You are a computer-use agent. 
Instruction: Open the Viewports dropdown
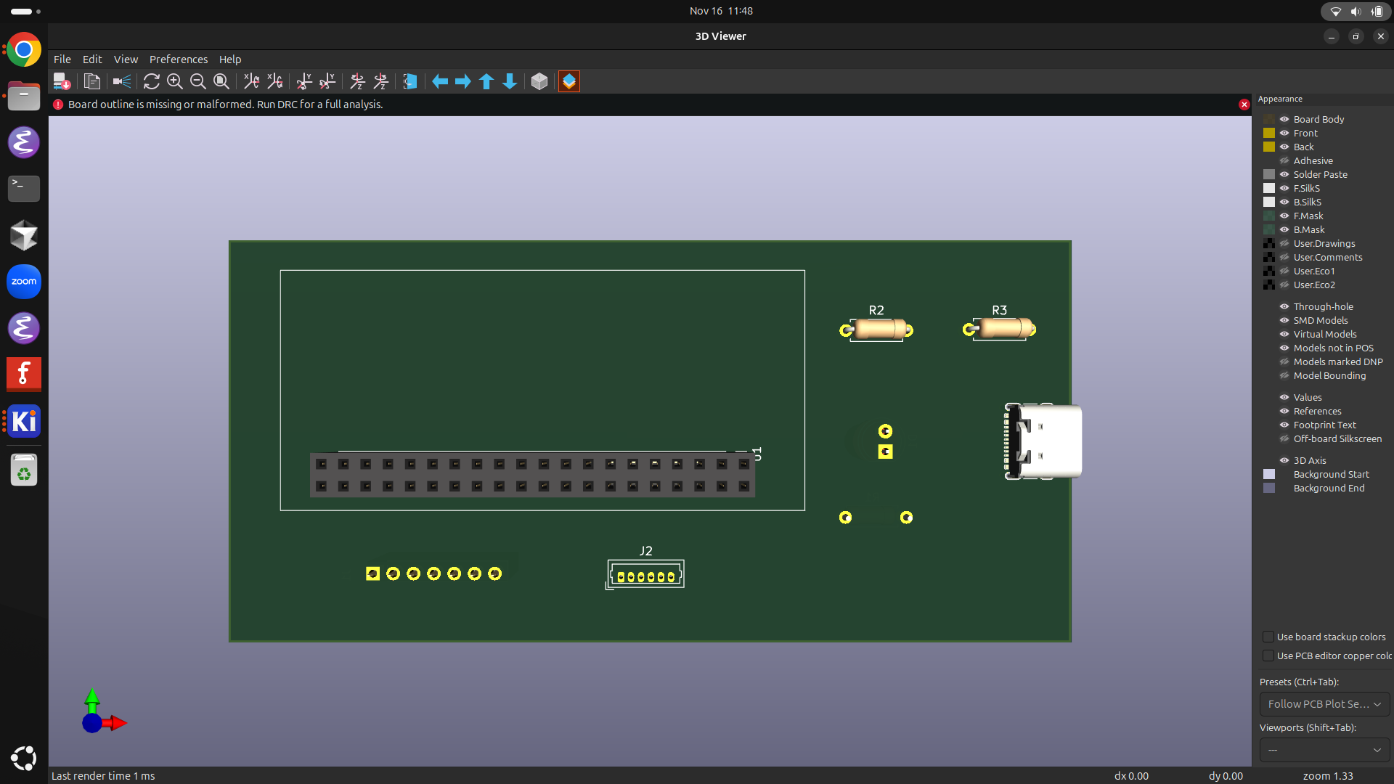pyautogui.click(x=1324, y=750)
